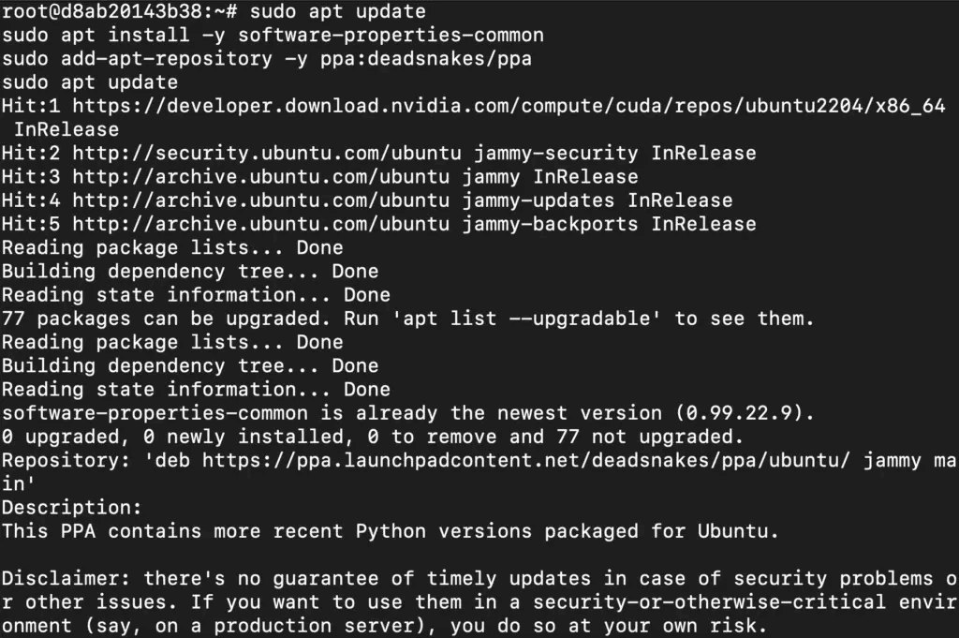Click the NVIDIA CUDA repository URL

pyautogui.click(x=509, y=107)
